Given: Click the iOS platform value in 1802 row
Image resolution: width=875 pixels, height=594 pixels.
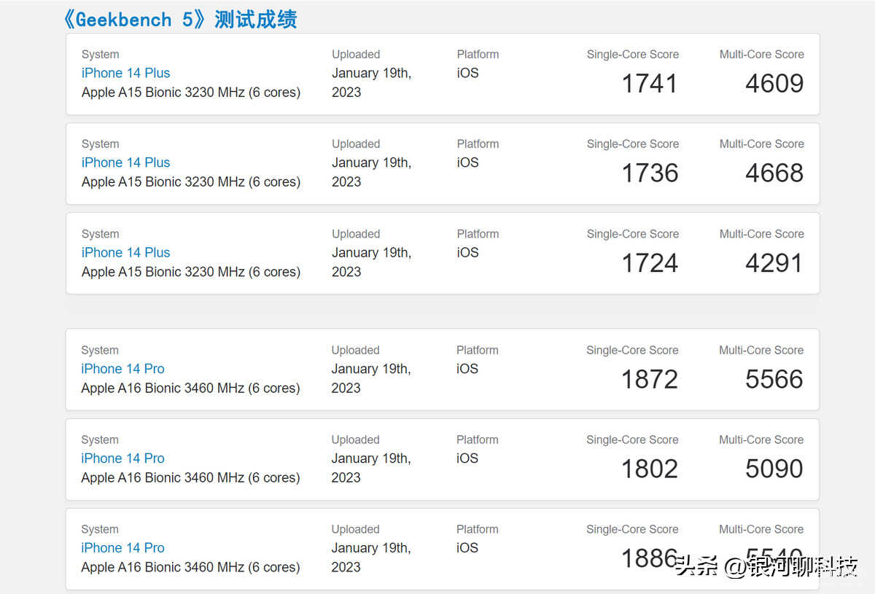Looking at the screenshot, I should tap(467, 458).
